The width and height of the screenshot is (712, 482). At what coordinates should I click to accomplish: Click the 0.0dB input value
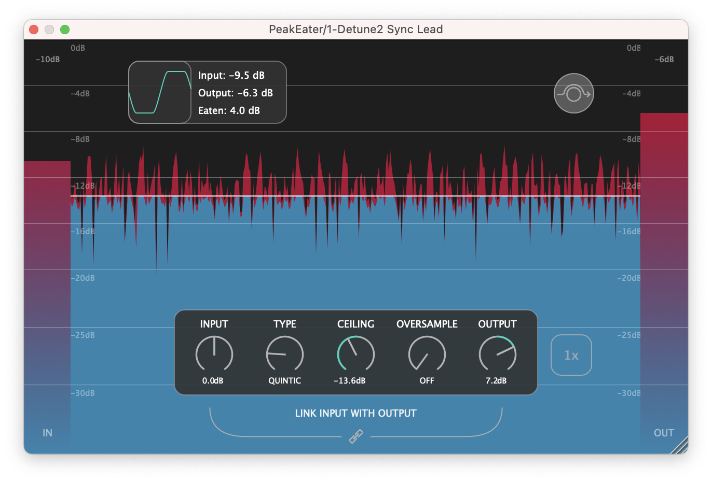(x=213, y=380)
